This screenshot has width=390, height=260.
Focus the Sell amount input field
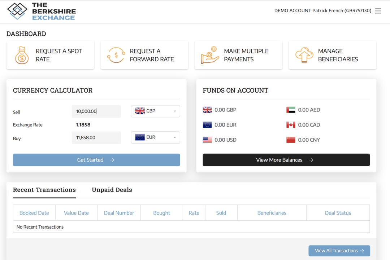96,111
